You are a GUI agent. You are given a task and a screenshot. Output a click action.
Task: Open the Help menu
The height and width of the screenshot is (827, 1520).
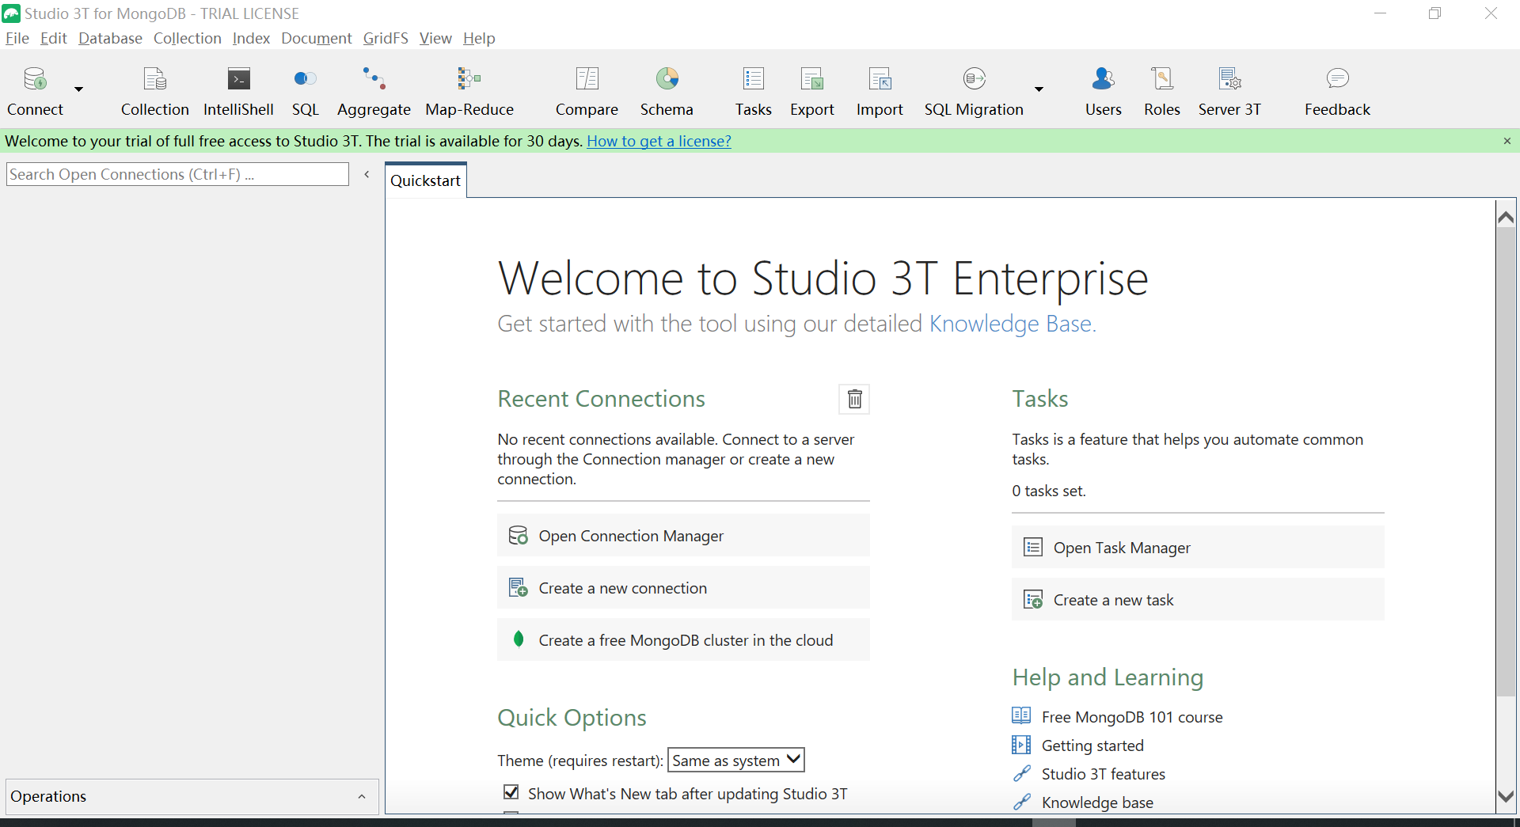pos(479,38)
